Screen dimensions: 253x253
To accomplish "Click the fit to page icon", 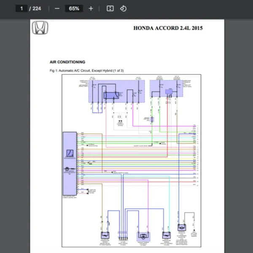I will click(x=110, y=8).
